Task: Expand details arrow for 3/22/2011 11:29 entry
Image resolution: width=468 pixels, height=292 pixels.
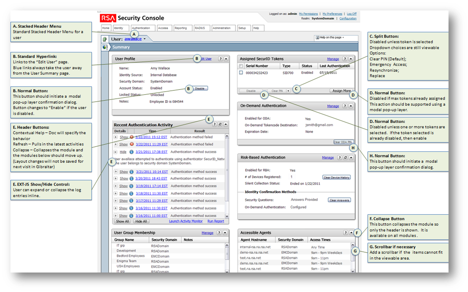Action: 116,144
